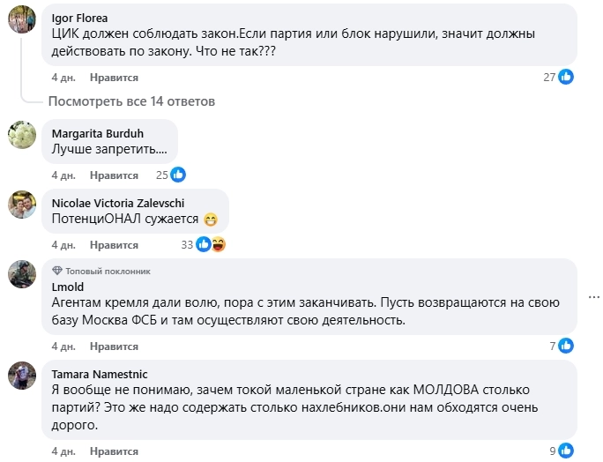This screenshot has width=603, height=462.
Task: Open Margarita Burduh's profile picture
Action: tap(22, 134)
